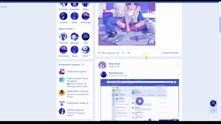Click the floating profile avatar at right edge
Viewport: 221px width, 124px height.
coord(213,103)
